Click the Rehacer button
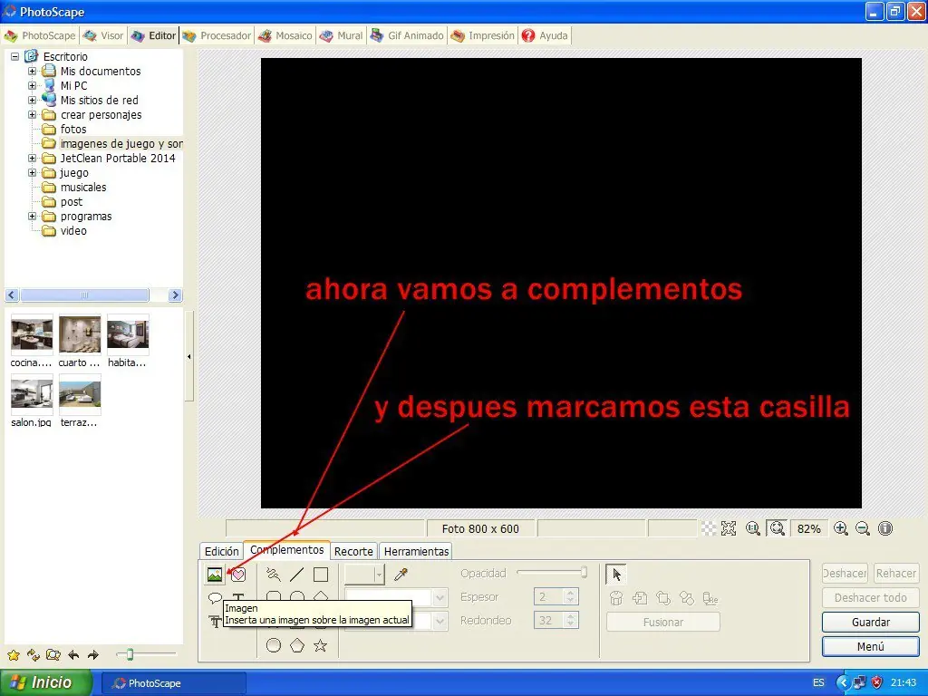 (x=896, y=573)
